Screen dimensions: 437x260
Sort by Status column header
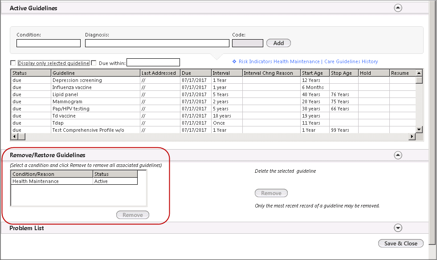(x=31, y=73)
